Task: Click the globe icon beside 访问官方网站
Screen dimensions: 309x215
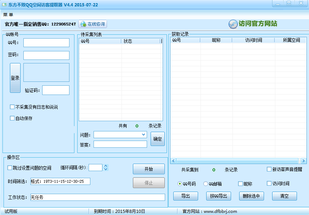Action: (233, 24)
